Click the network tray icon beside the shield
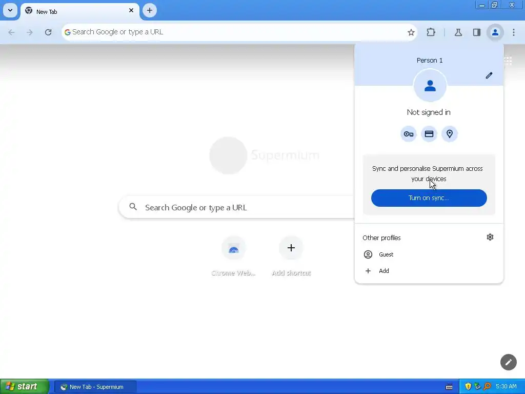This screenshot has width=525, height=394. (477, 387)
